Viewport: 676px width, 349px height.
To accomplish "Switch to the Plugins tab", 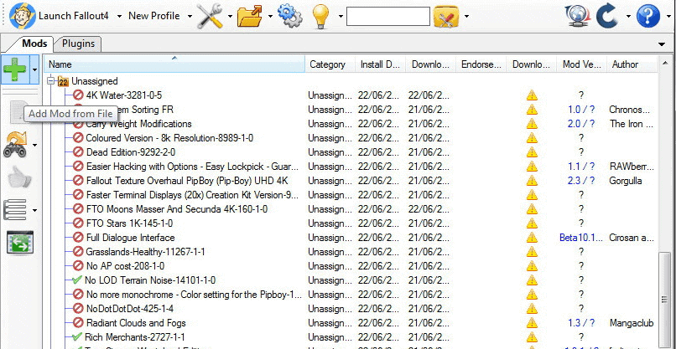I will click(x=78, y=44).
